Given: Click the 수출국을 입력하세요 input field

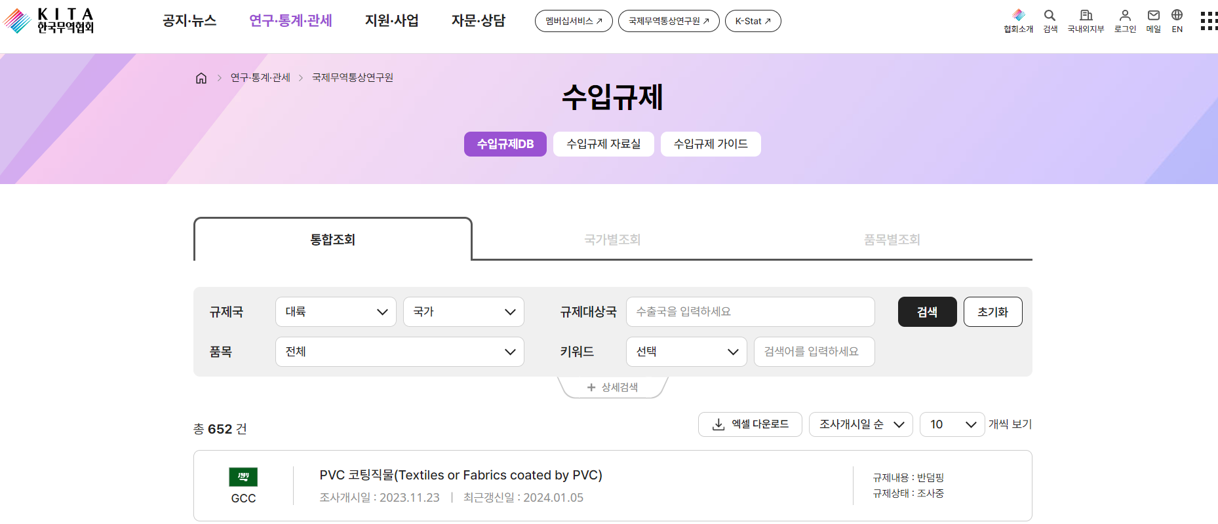Looking at the screenshot, I should coord(750,312).
